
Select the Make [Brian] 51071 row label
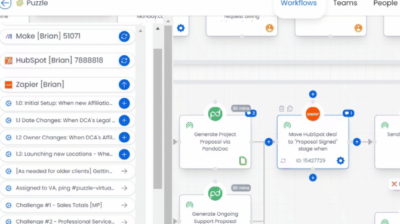point(48,36)
